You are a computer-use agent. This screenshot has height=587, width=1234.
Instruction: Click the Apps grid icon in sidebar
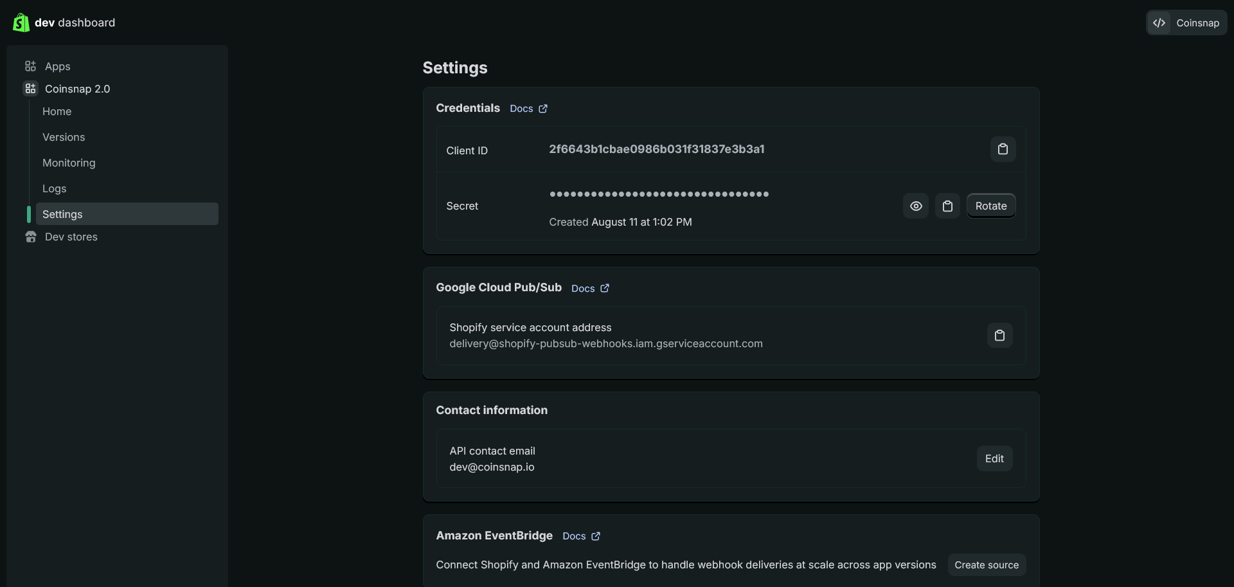[x=30, y=66]
